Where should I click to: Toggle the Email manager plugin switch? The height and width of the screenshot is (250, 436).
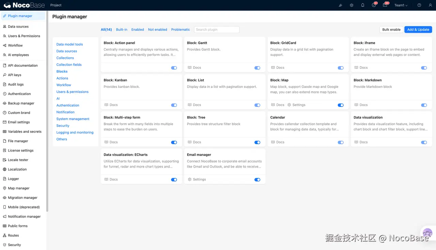[257, 179]
